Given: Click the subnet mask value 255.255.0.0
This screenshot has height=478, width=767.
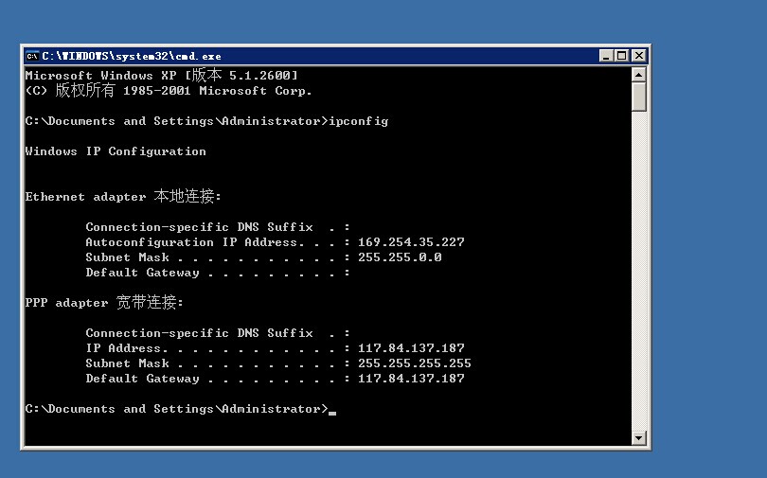Looking at the screenshot, I should (x=400, y=257).
